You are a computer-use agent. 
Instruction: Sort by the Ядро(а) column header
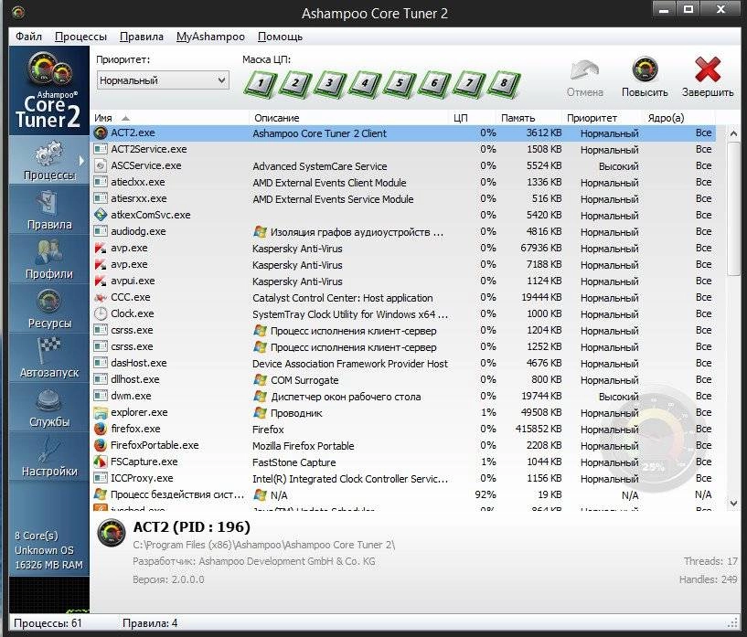tap(678, 118)
